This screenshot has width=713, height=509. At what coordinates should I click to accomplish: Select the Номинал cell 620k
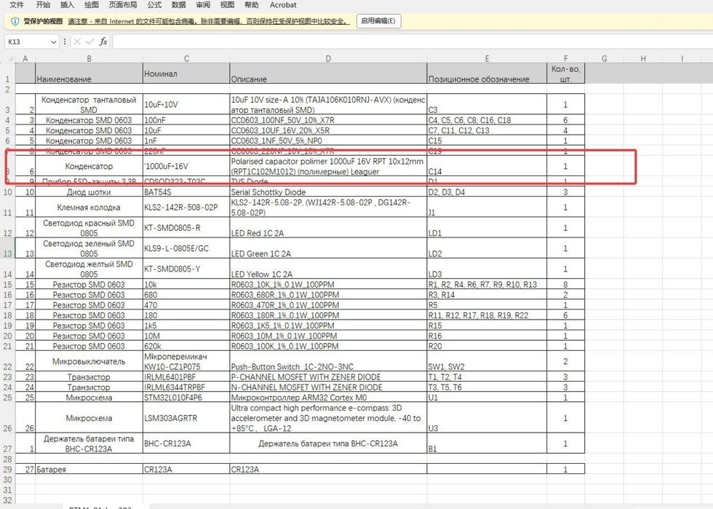(x=186, y=346)
